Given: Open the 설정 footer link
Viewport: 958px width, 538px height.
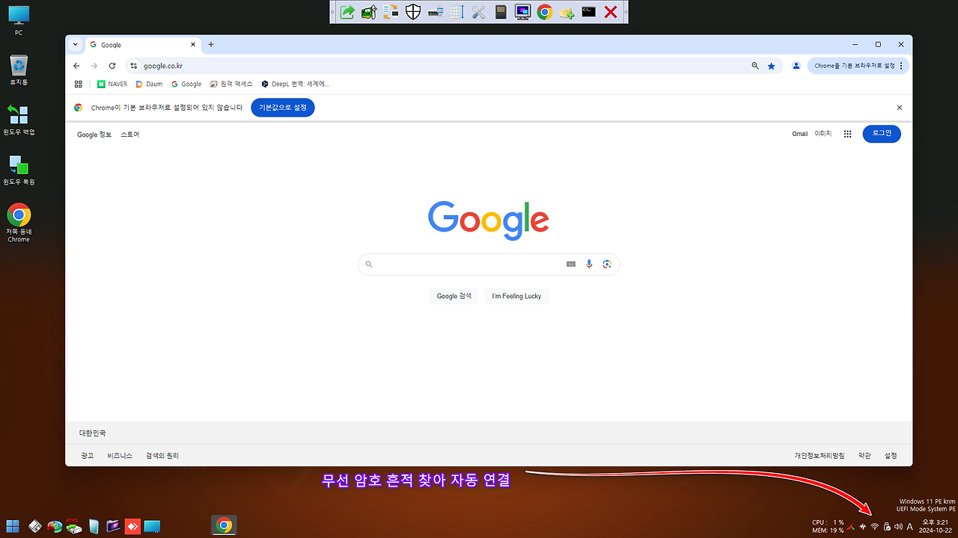Looking at the screenshot, I should [891, 456].
